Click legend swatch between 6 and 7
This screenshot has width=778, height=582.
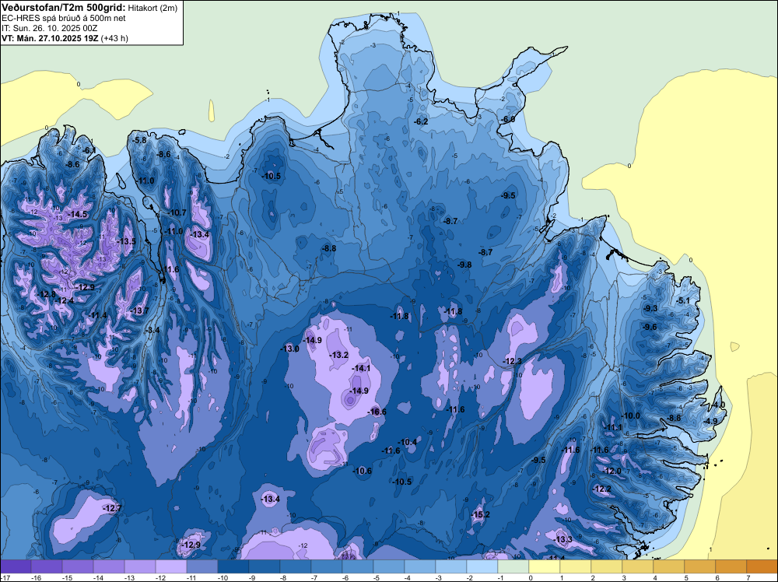click(731, 566)
